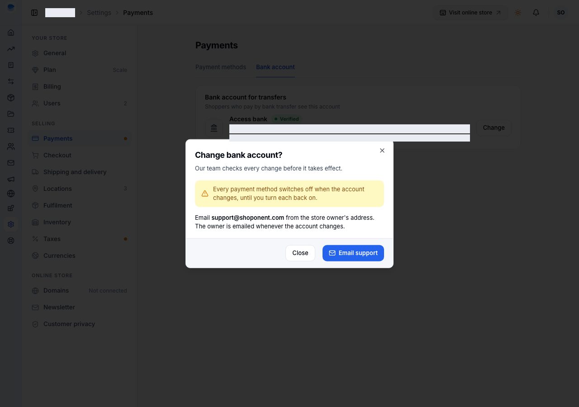Open Checkout settings
This screenshot has width=579, height=407.
pos(80,155)
